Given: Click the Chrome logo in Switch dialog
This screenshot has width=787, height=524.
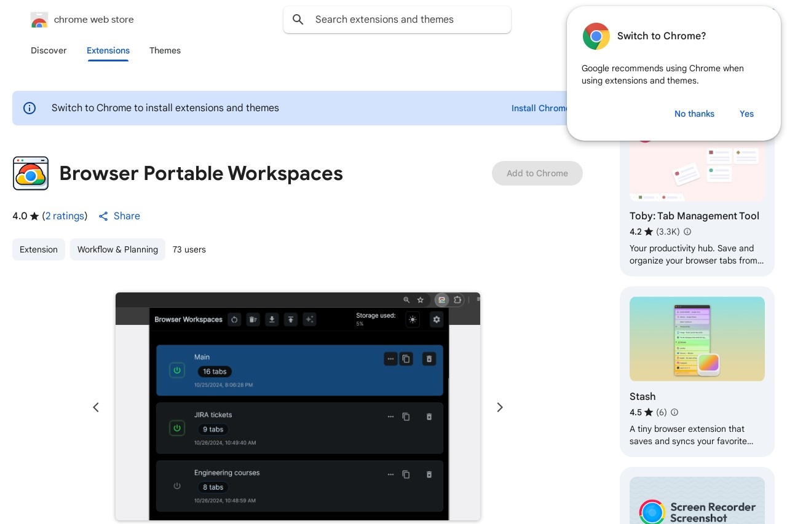Looking at the screenshot, I should coord(596,36).
